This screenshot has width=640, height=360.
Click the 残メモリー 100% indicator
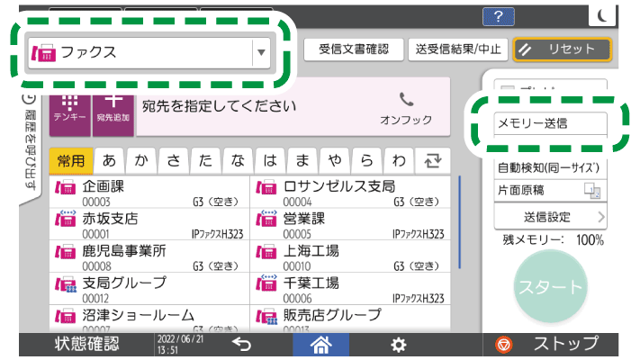[553, 240]
